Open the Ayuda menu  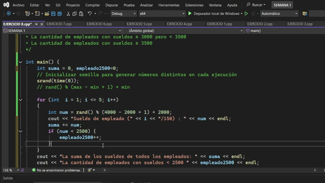[232, 5]
